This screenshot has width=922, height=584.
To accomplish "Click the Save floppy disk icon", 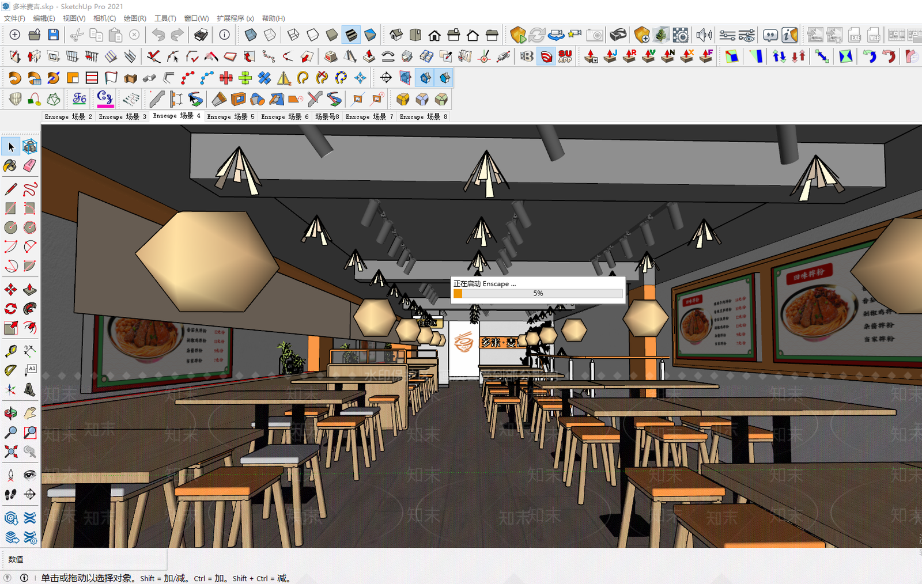I will tap(54, 35).
